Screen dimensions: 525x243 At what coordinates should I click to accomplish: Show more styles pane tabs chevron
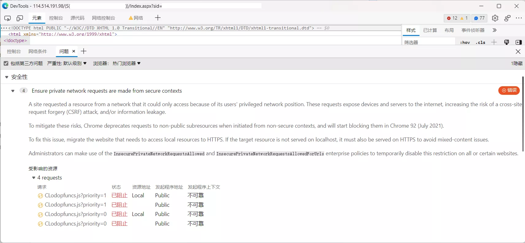(494, 30)
